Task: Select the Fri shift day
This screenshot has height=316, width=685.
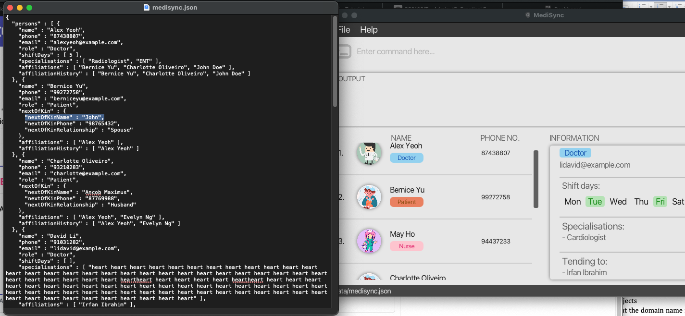Action: tap(660, 202)
